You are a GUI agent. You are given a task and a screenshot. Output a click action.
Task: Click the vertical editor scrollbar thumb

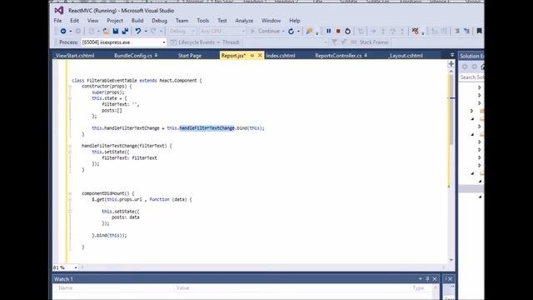[x=451, y=109]
